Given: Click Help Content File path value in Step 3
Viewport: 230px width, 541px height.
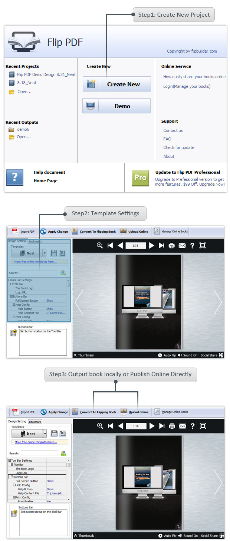Looking at the screenshot, I should (x=56, y=493).
